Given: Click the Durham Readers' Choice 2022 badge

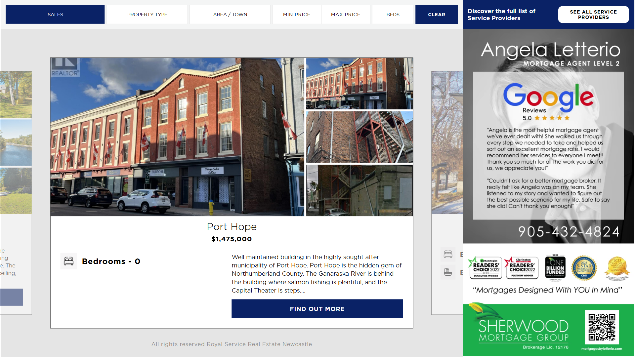Looking at the screenshot, I should [486, 268].
